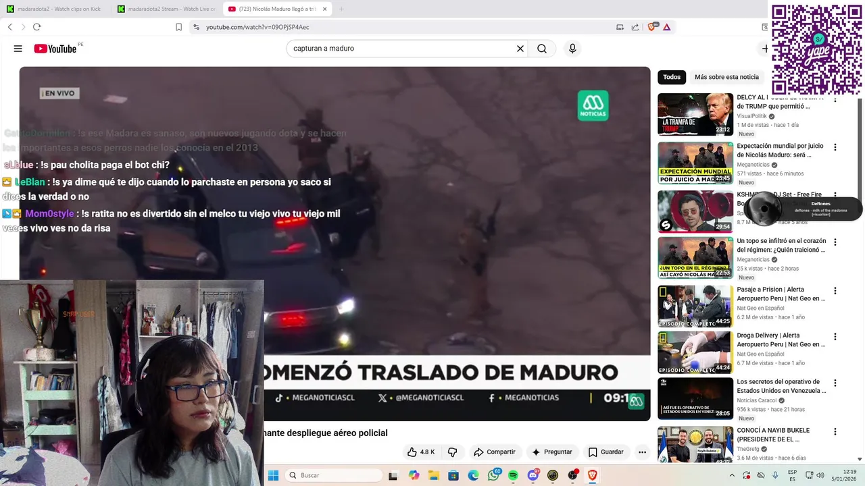Open options for DELCY AL video
The width and height of the screenshot is (865, 486).
tap(835, 101)
